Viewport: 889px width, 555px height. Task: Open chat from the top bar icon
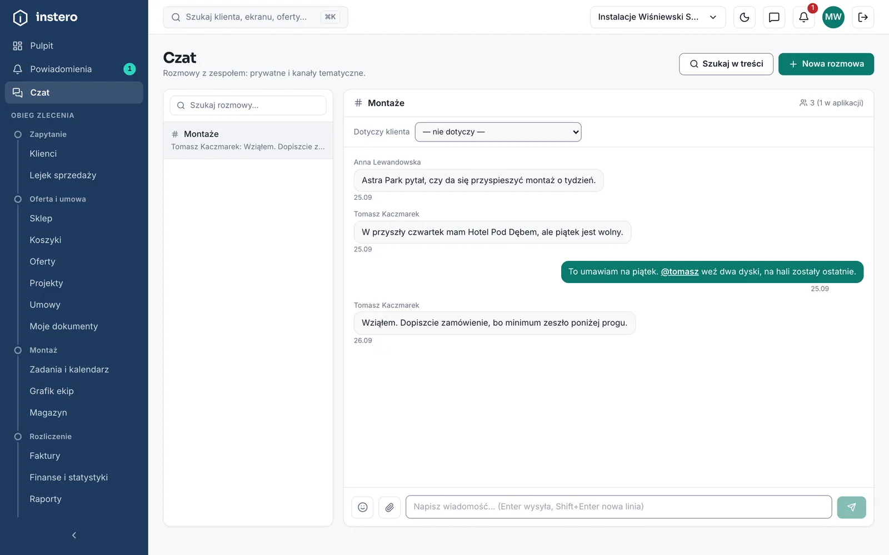pyautogui.click(x=774, y=17)
